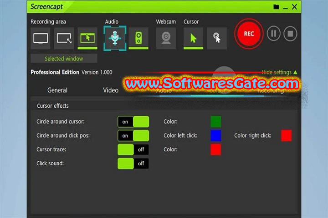Turn off Circle around click pos toggle
This screenshot has height=218, width=328.
pos(133,136)
